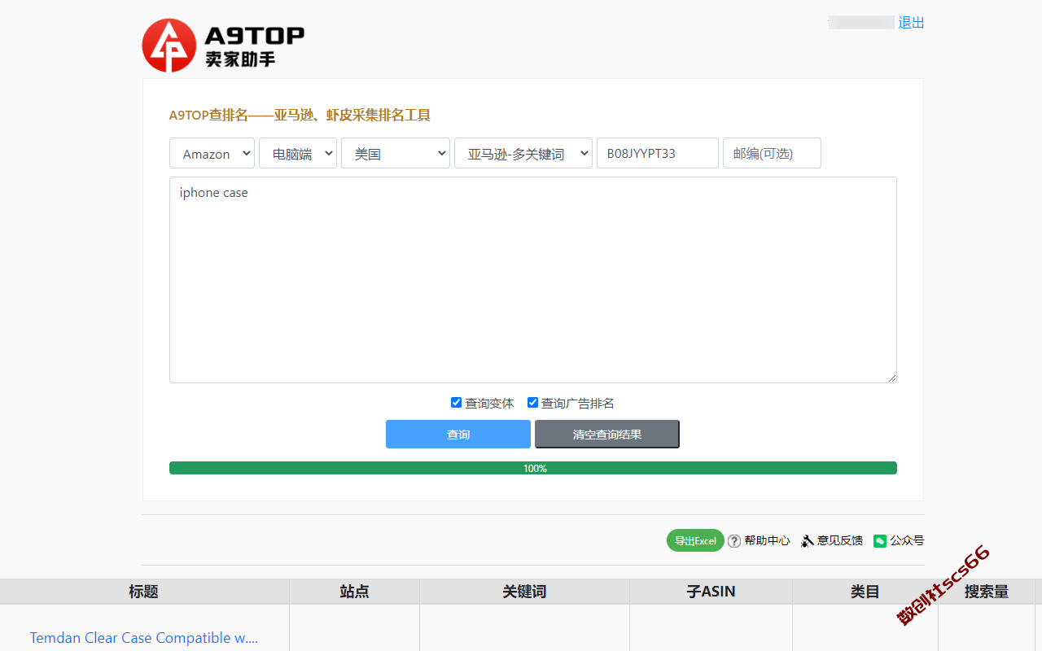
Task: Click the blue 查询 button
Action: (458, 434)
